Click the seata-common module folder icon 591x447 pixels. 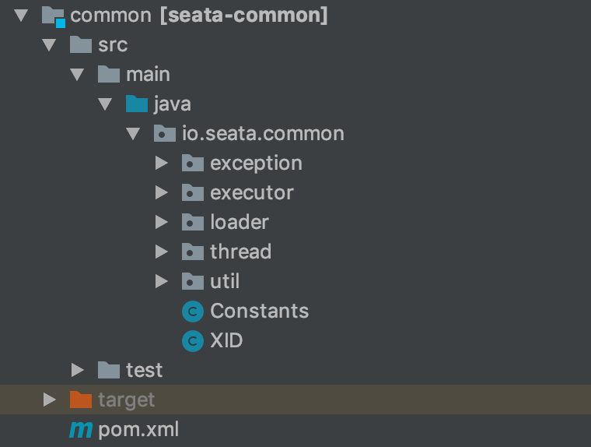pos(52,15)
